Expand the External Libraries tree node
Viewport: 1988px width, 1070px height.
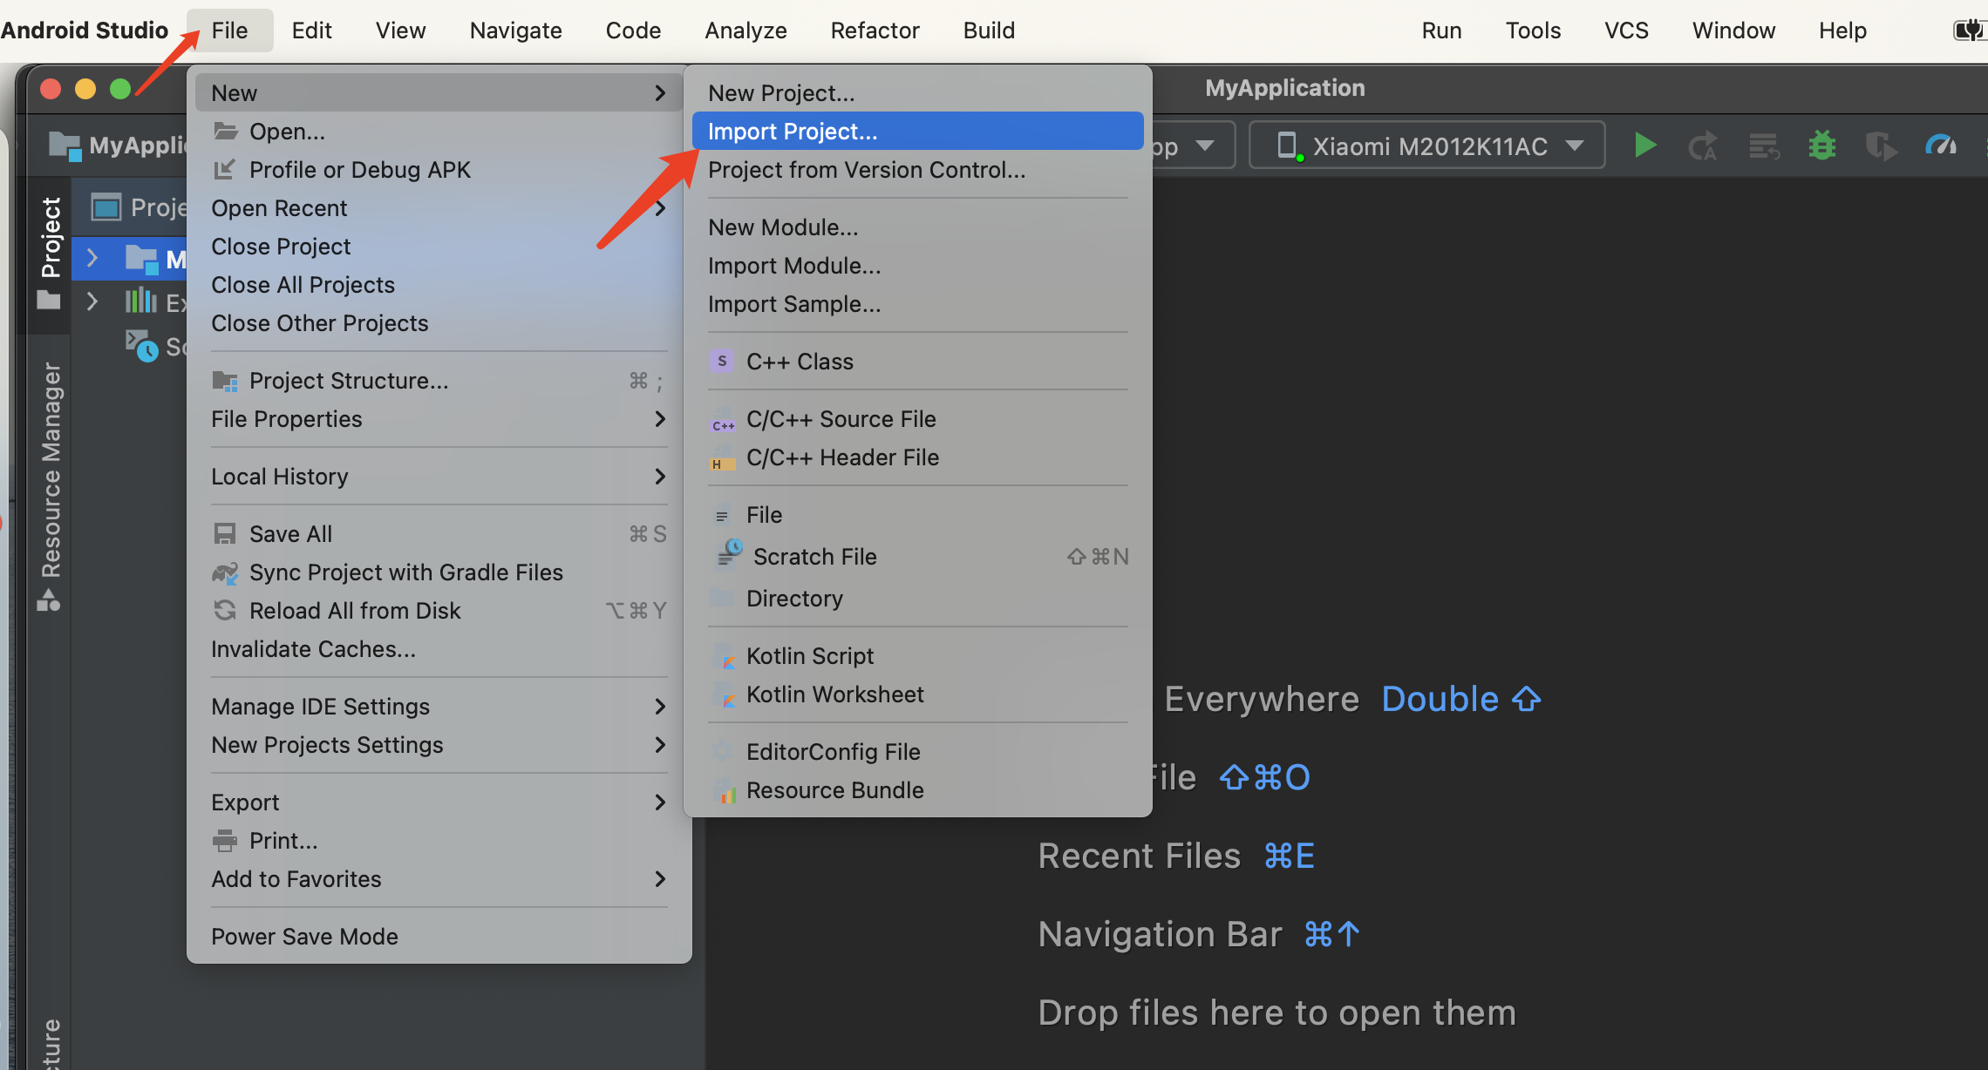pyautogui.click(x=92, y=301)
